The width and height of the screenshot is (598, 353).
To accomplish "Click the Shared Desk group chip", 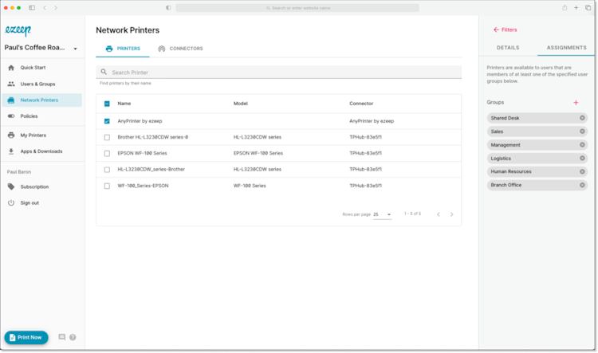I will [537, 118].
